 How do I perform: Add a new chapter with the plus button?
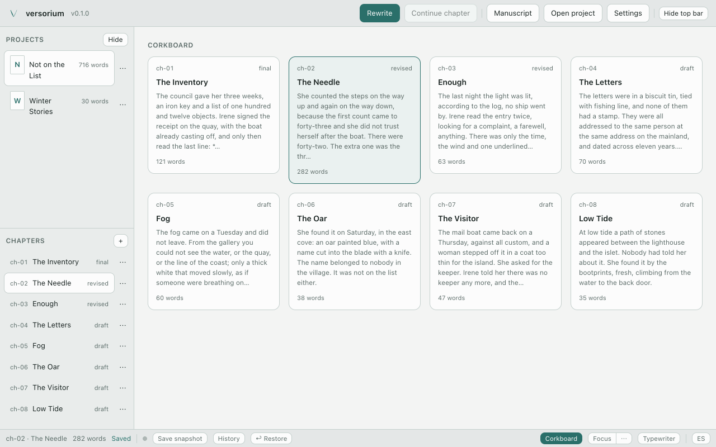[x=121, y=241]
